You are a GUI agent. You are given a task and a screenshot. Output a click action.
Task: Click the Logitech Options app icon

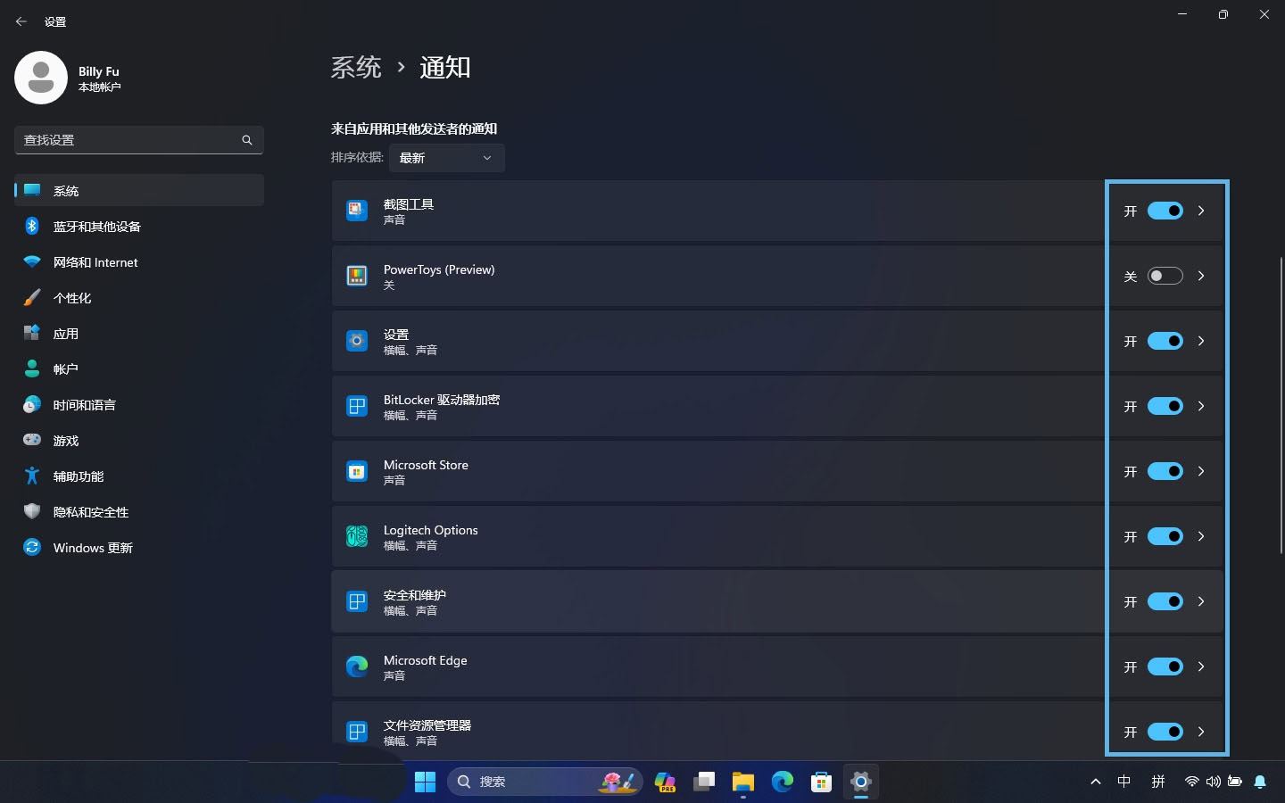coord(357,536)
